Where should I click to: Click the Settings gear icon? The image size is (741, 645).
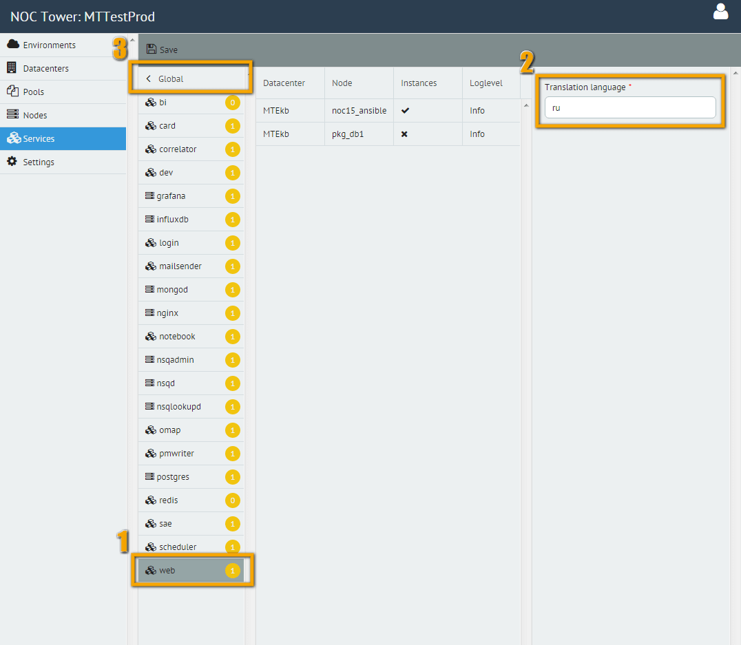pos(12,162)
